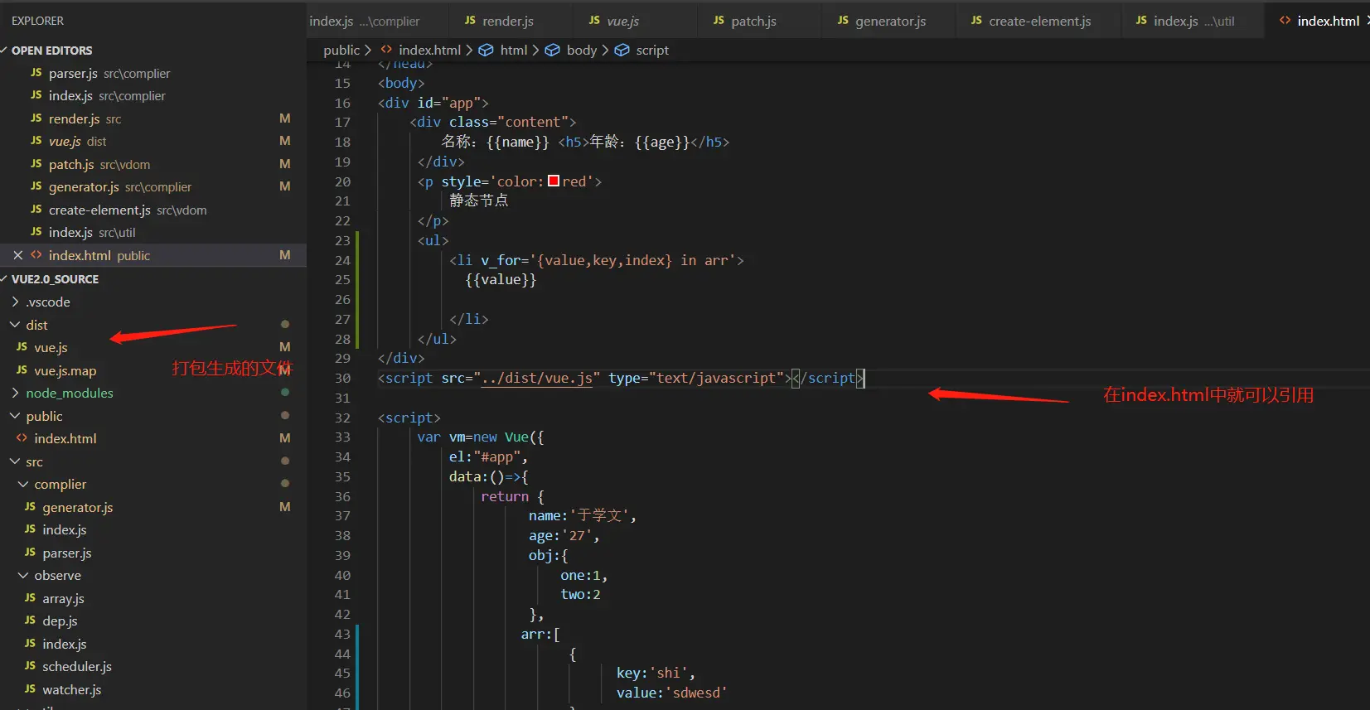Click JS icon on render.js tab
The image size is (1370, 710).
pyautogui.click(x=470, y=21)
